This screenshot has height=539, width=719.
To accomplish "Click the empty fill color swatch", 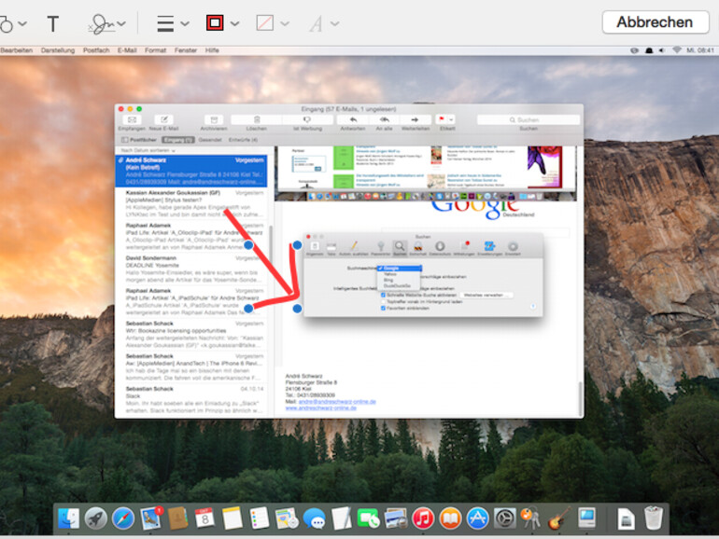I will coord(265,23).
